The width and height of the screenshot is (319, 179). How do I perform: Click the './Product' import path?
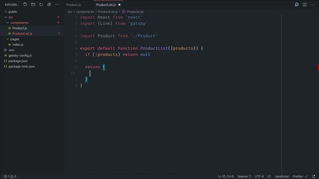144,36
